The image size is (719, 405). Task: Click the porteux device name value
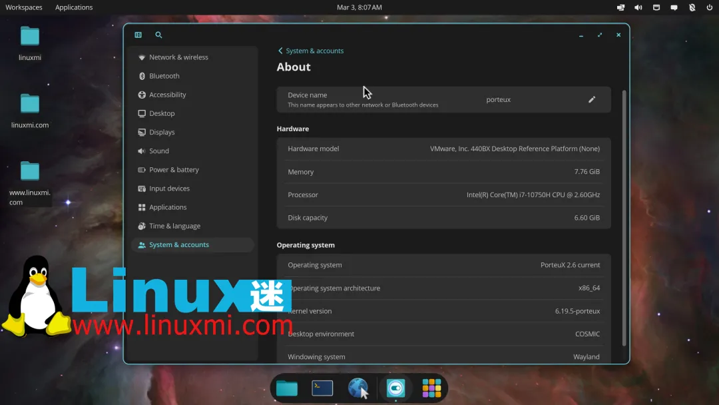(x=499, y=99)
